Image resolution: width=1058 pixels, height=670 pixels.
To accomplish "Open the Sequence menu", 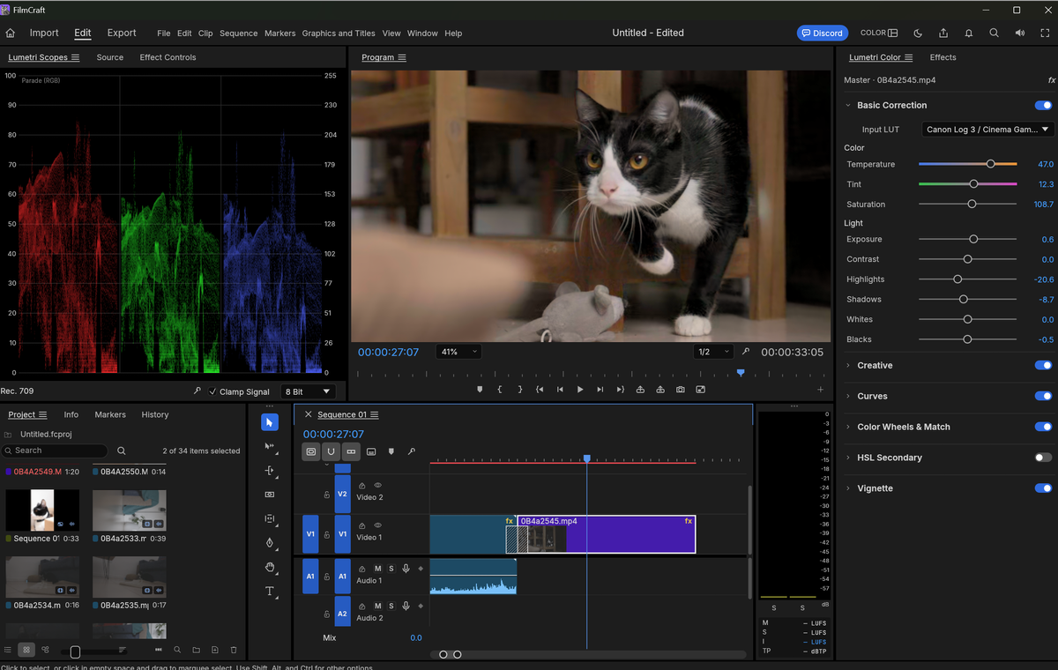I will coord(238,33).
